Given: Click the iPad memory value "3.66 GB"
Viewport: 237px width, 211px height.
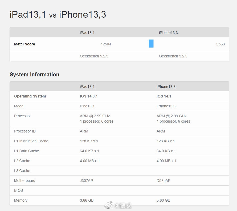Looking at the screenshot, I should pyautogui.click(x=87, y=200).
